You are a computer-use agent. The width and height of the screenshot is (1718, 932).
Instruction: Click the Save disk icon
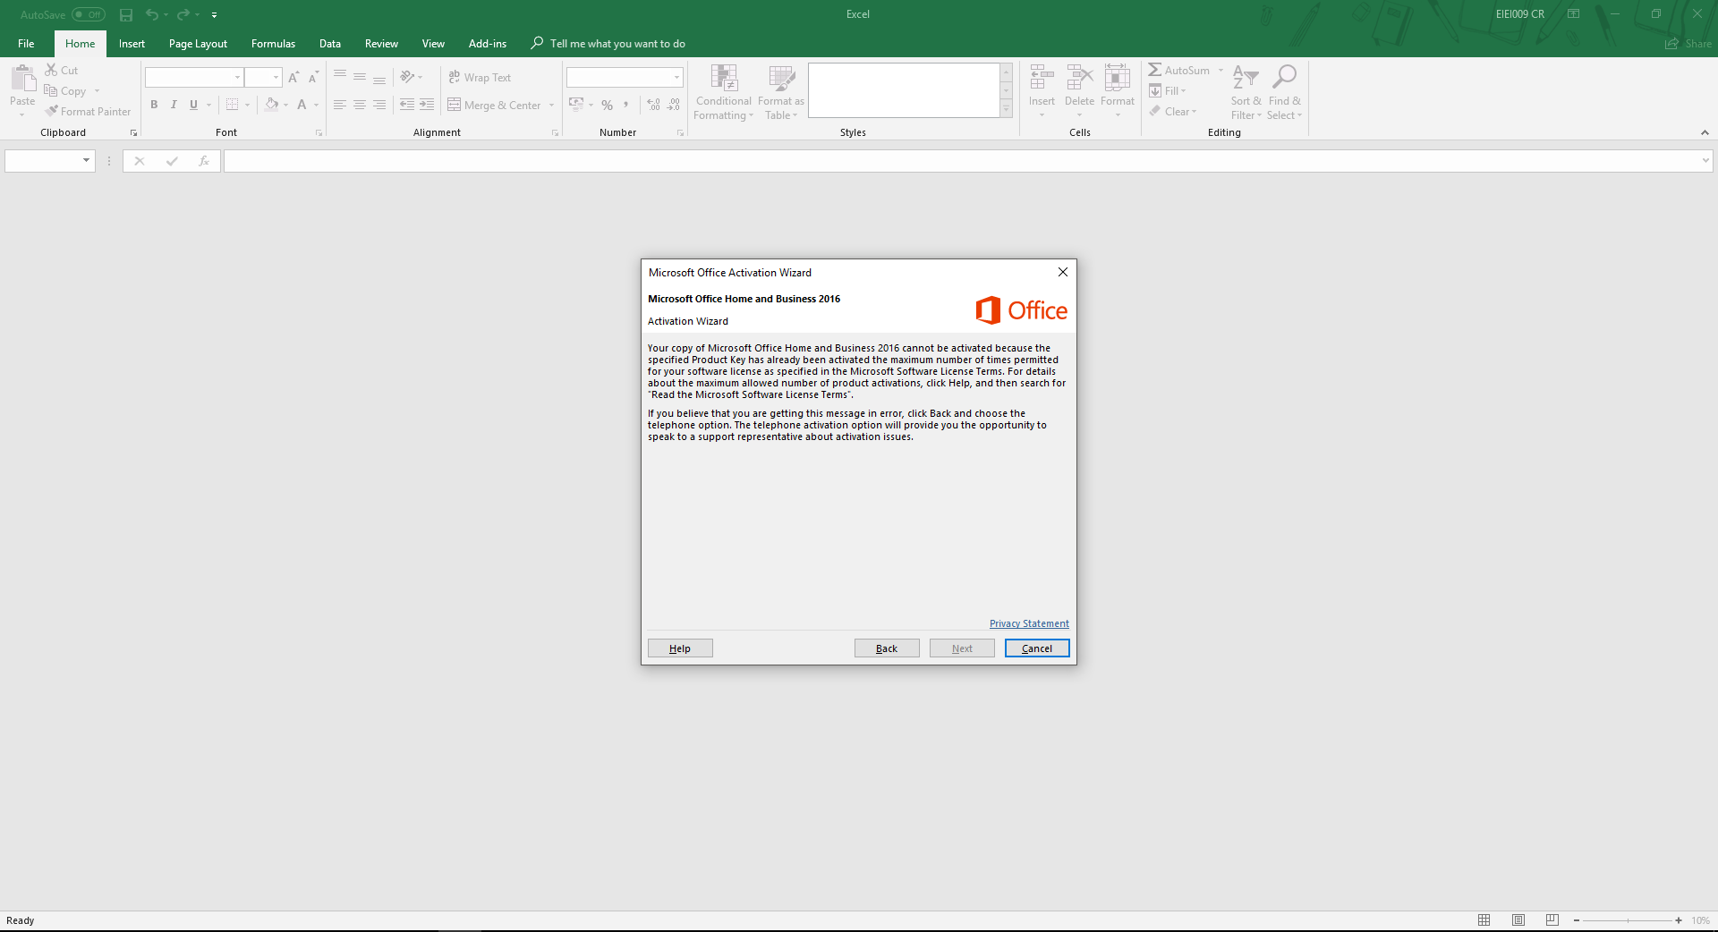click(126, 14)
